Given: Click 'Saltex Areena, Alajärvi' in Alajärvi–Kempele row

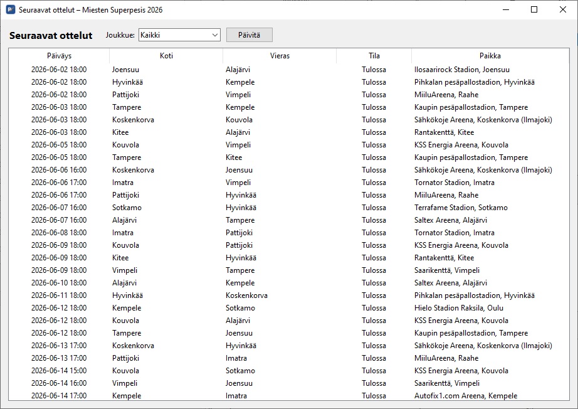Looking at the screenshot, I should pyautogui.click(x=451, y=282).
